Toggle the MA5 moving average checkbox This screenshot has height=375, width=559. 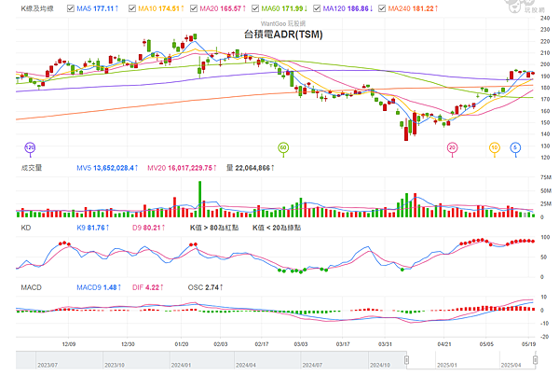71,8
